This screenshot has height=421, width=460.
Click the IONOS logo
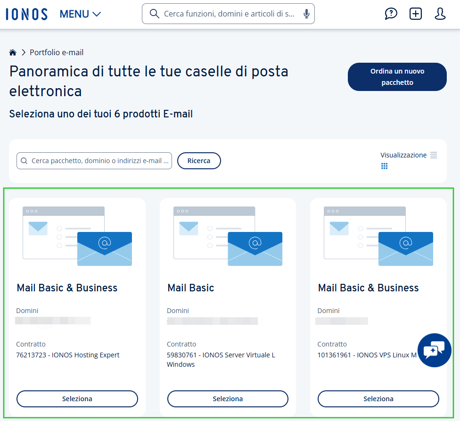click(26, 14)
